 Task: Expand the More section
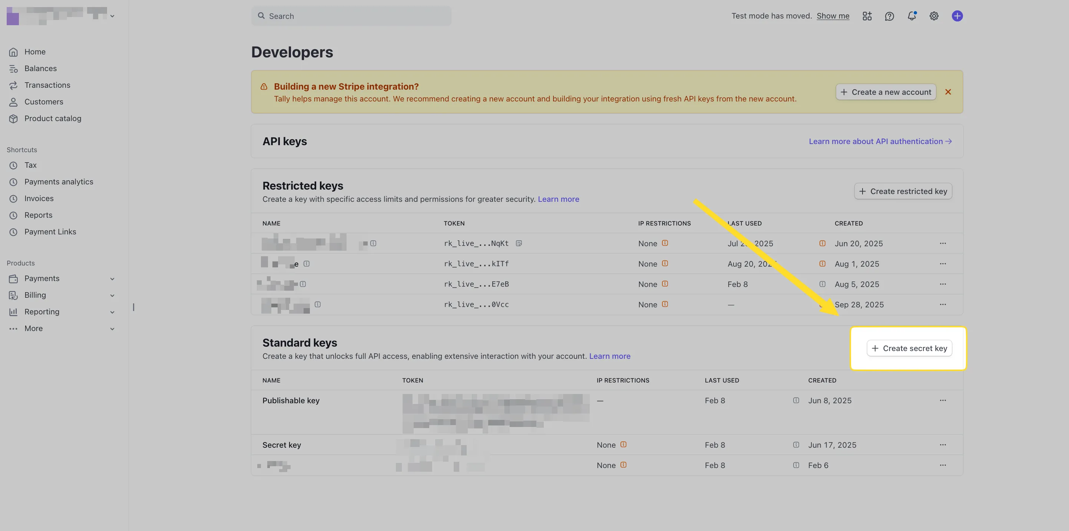pyautogui.click(x=112, y=328)
